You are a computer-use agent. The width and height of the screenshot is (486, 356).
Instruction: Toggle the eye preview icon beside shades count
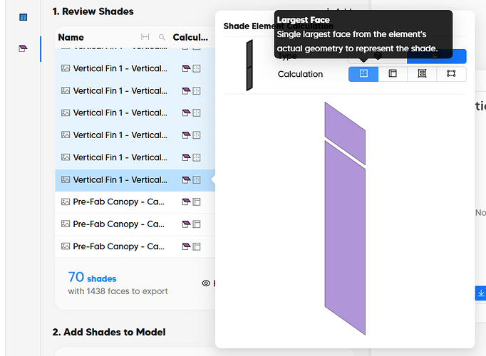point(206,283)
